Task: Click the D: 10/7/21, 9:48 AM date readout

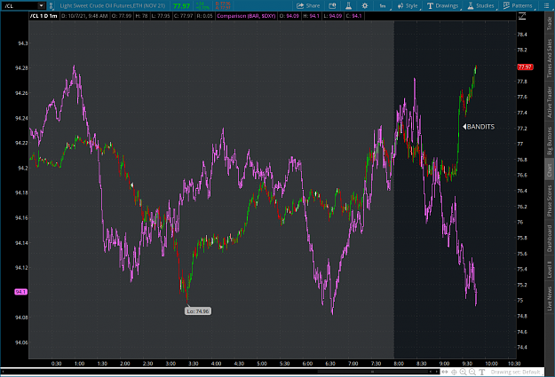Action: click(84, 16)
